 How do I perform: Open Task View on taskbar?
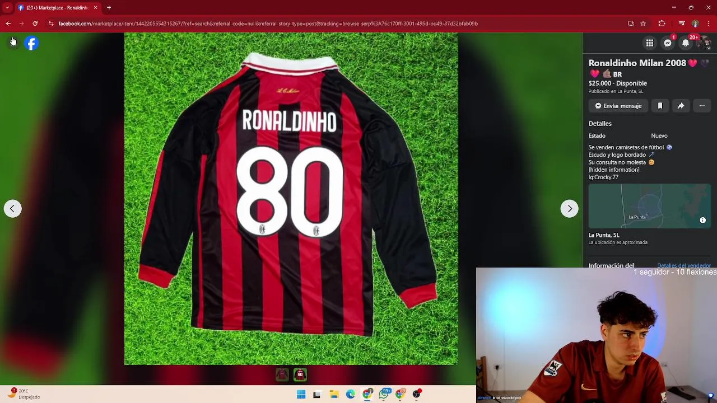click(316, 394)
